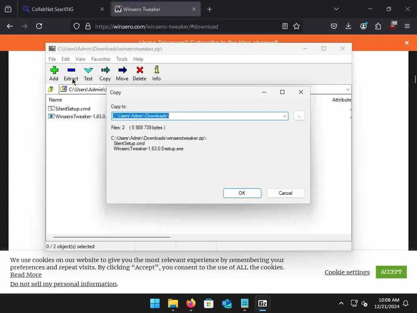Click the Copy toolbar icon in 7-Zip
417x313 pixels.
coord(105,73)
